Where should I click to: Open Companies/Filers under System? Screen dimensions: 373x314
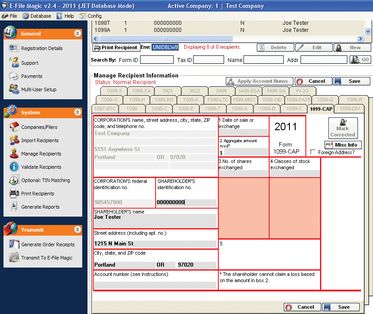[x=39, y=127]
